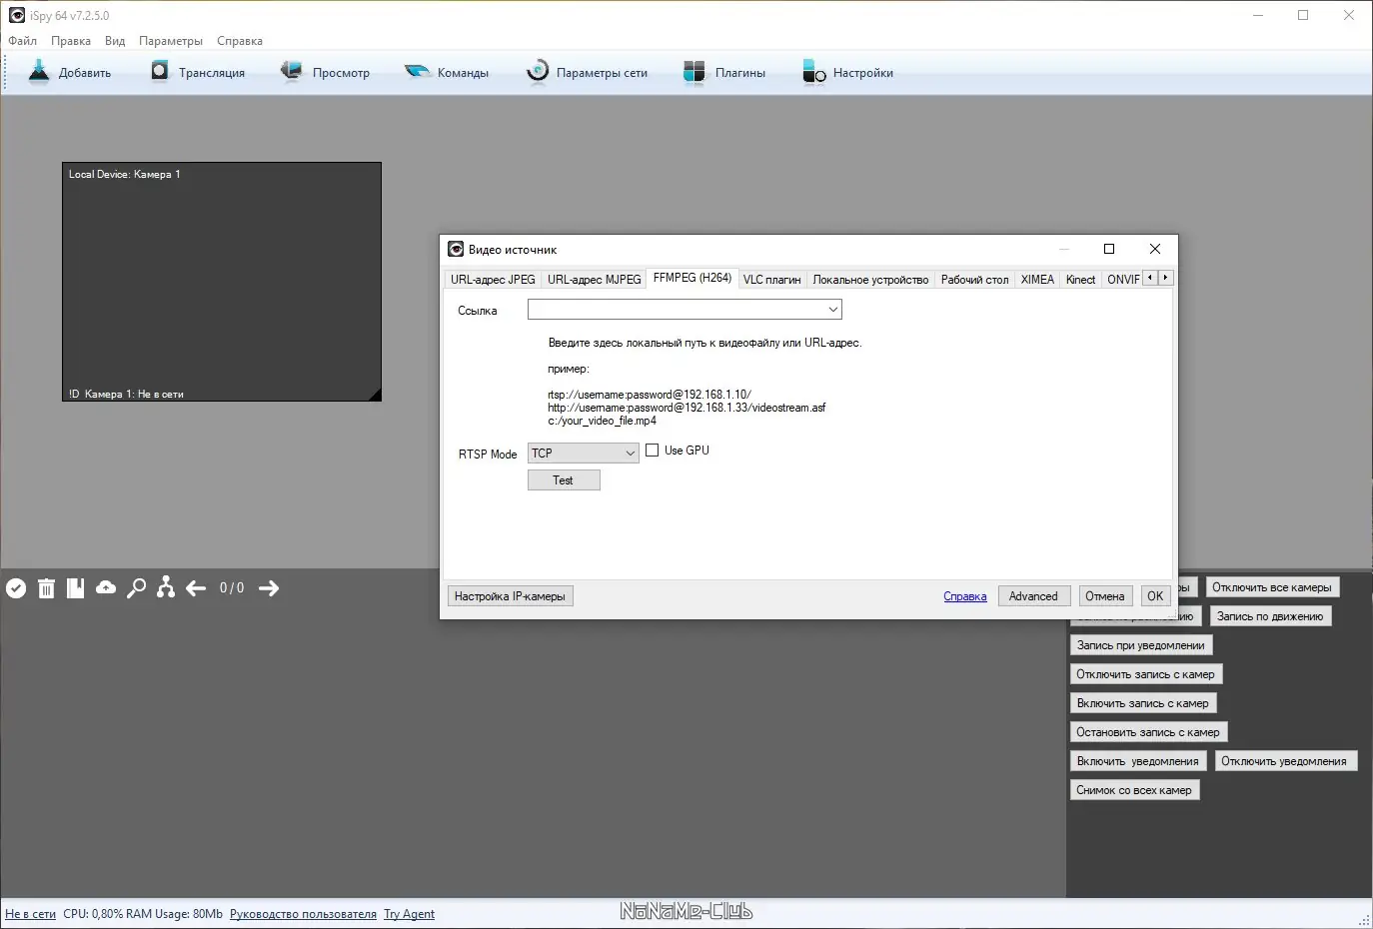The width and height of the screenshot is (1373, 929).
Task: Confirm the dialog with OK
Action: pyautogui.click(x=1155, y=596)
